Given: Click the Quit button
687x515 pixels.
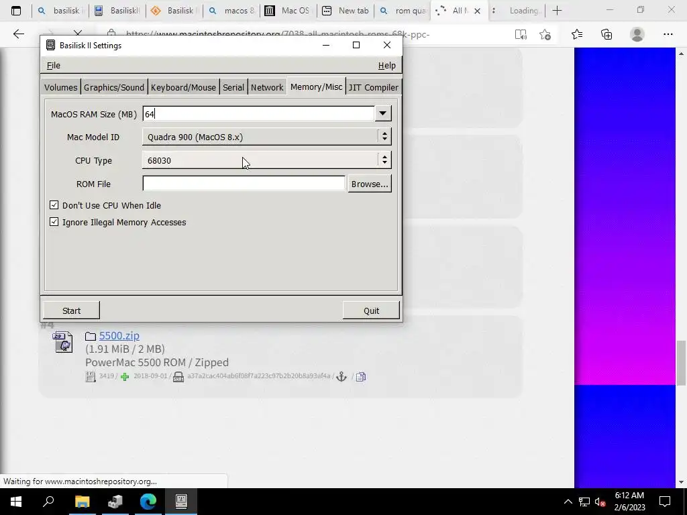Looking at the screenshot, I should coord(371,310).
